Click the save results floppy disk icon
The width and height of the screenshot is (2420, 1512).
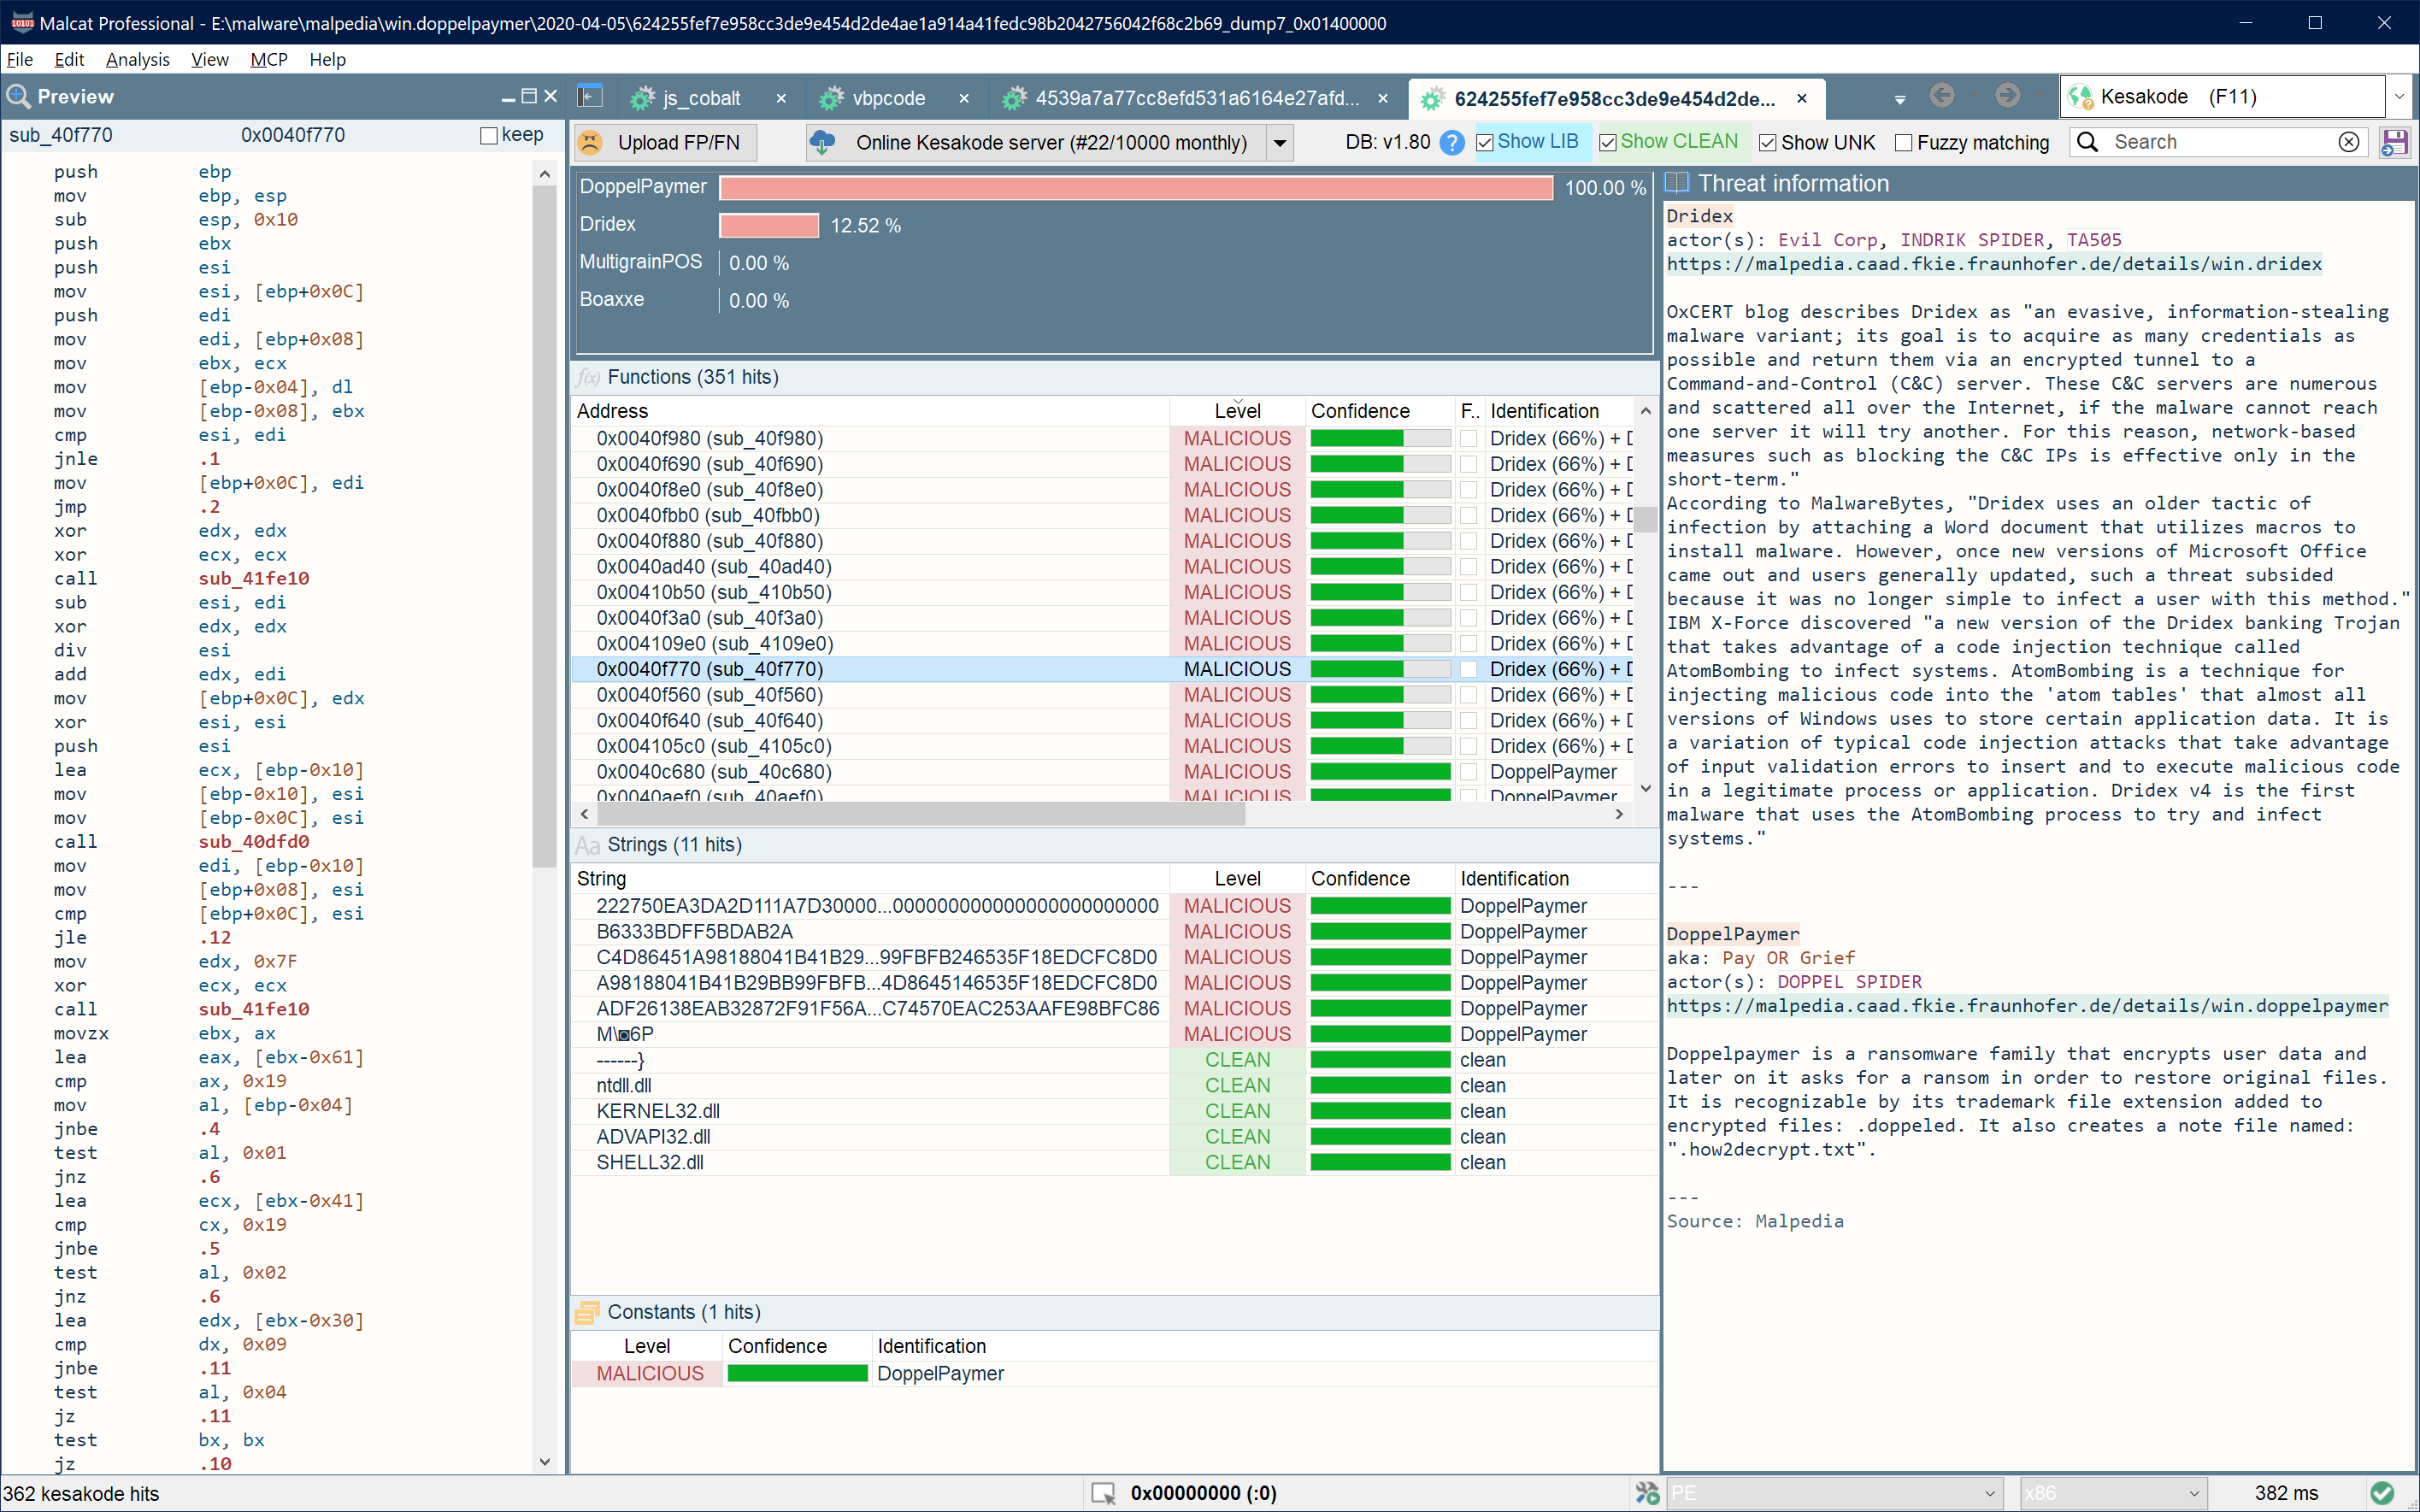[x=2394, y=142]
